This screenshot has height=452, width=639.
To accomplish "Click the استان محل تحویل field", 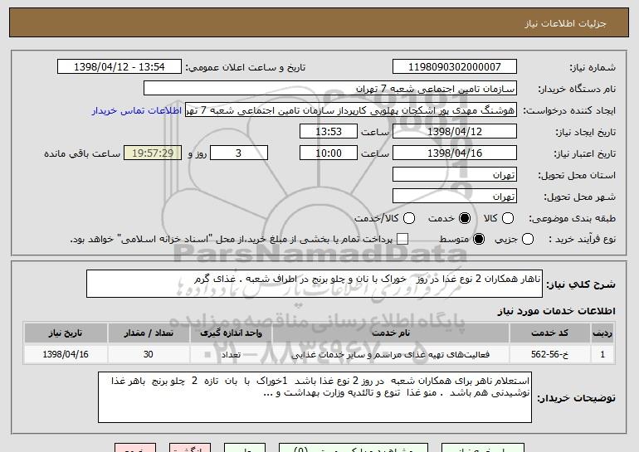I will 455,175.
